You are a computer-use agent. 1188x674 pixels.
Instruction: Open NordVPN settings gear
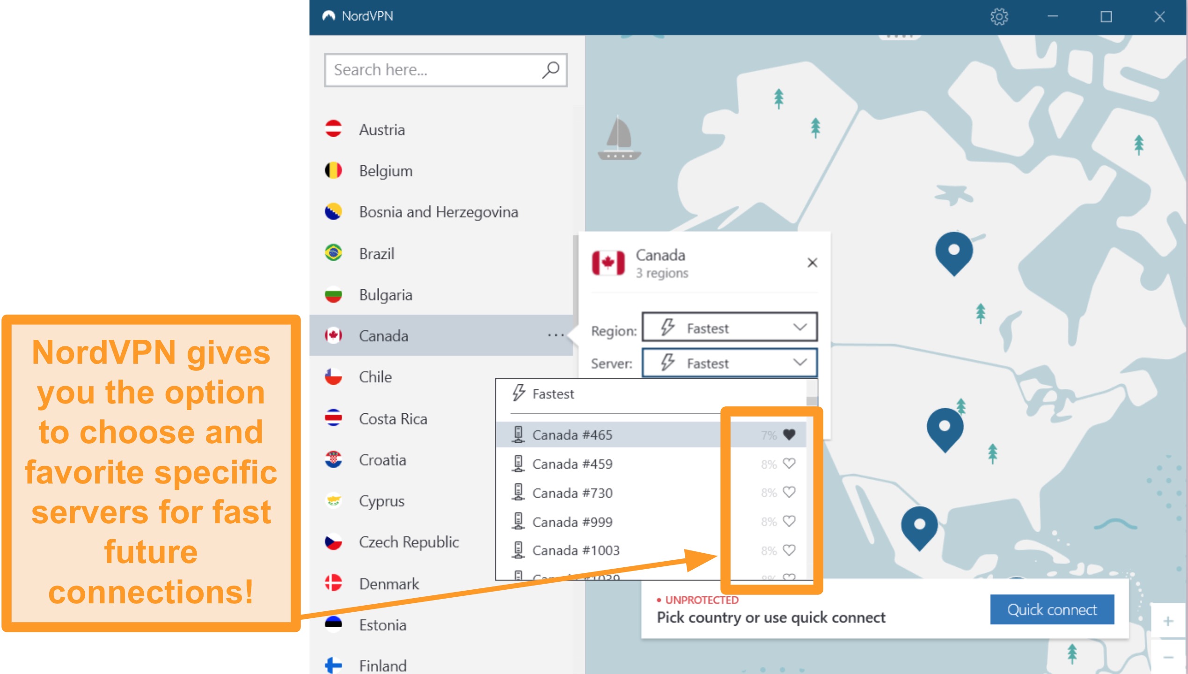(x=999, y=17)
